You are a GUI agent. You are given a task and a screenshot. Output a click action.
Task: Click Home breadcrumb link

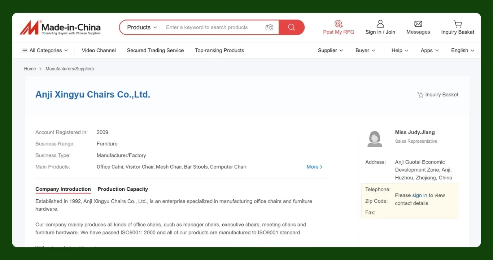[30, 69]
